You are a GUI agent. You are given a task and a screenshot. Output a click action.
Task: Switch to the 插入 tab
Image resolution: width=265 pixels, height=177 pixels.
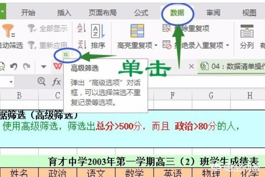point(64,13)
